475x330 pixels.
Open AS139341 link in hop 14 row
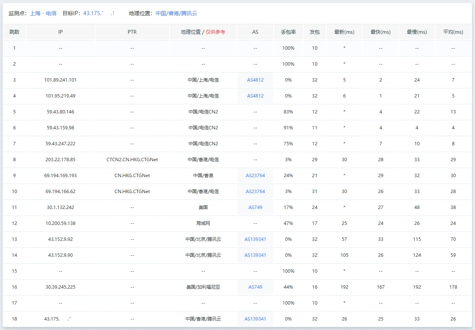(255, 255)
